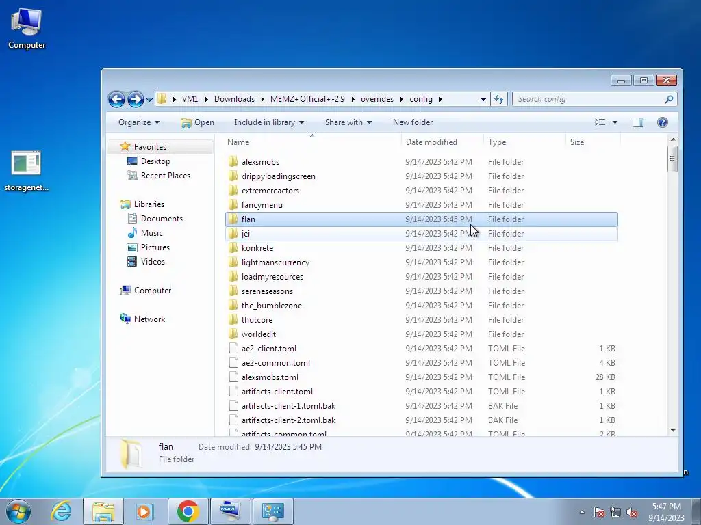Open the Share with menu
Image resolution: width=701 pixels, height=525 pixels.
pos(348,122)
